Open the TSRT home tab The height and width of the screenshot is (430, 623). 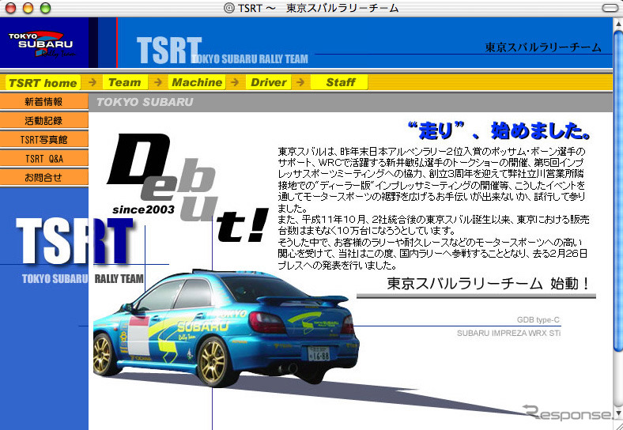click(43, 83)
